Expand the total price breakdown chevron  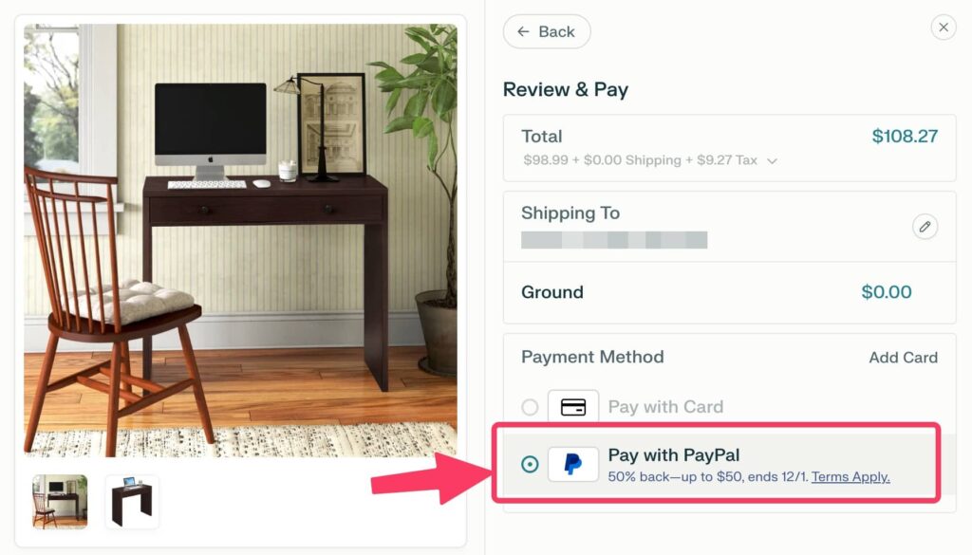click(x=772, y=161)
